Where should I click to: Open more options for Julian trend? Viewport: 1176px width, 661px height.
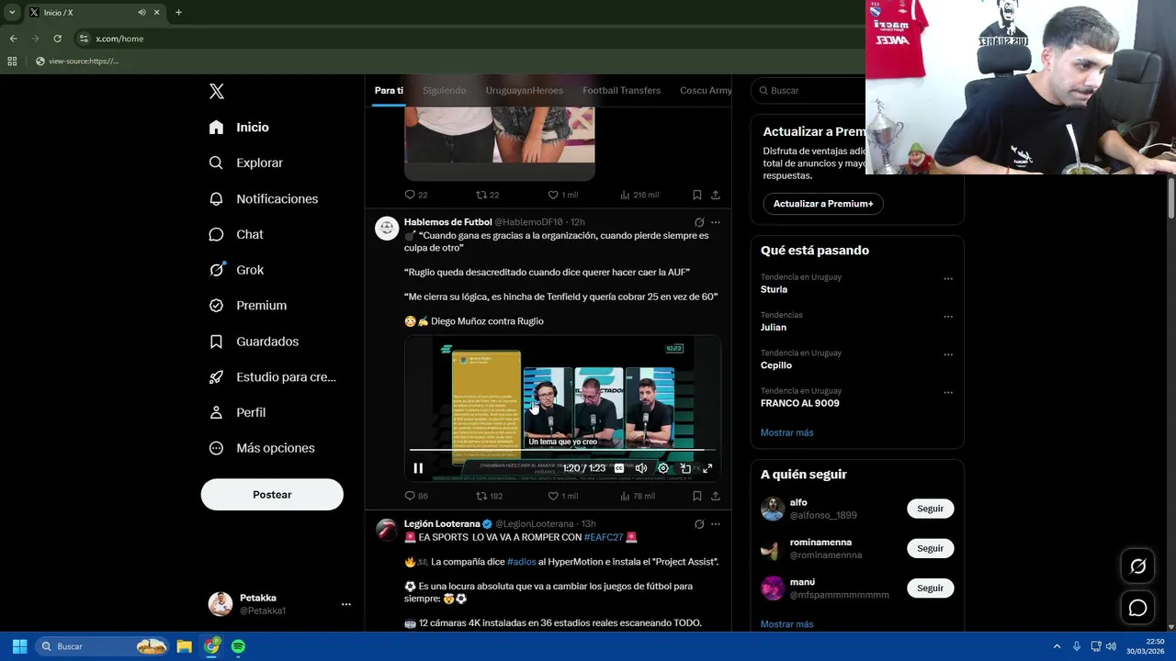point(948,317)
